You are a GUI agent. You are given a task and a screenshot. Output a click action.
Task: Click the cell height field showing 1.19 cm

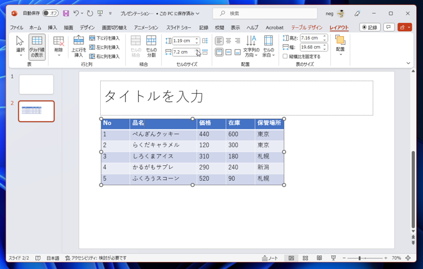(x=184, y=41)
